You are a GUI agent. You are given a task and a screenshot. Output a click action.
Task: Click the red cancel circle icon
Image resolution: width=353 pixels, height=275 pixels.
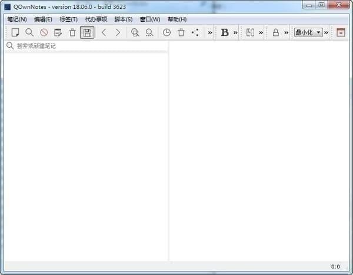(44, 32)
